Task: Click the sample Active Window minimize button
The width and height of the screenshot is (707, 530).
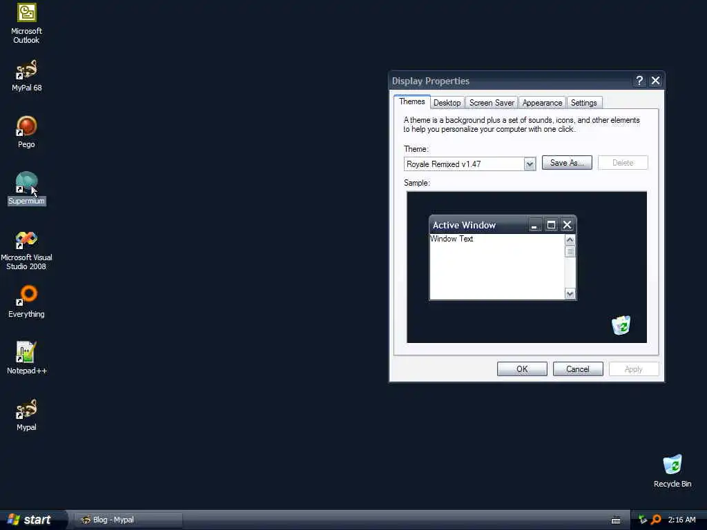Action: [534, 225]
